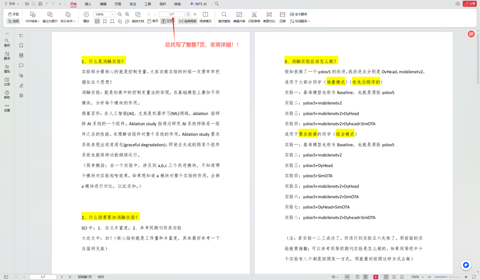Open 帮助 in the left sidebar
Screen dimensions: 480x280
(7, 95)
